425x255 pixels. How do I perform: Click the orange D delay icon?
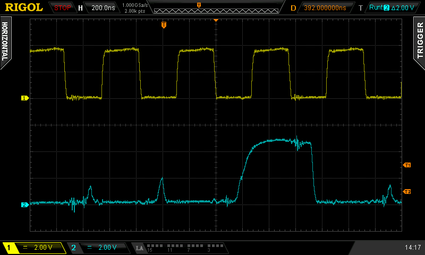point(293,8)
